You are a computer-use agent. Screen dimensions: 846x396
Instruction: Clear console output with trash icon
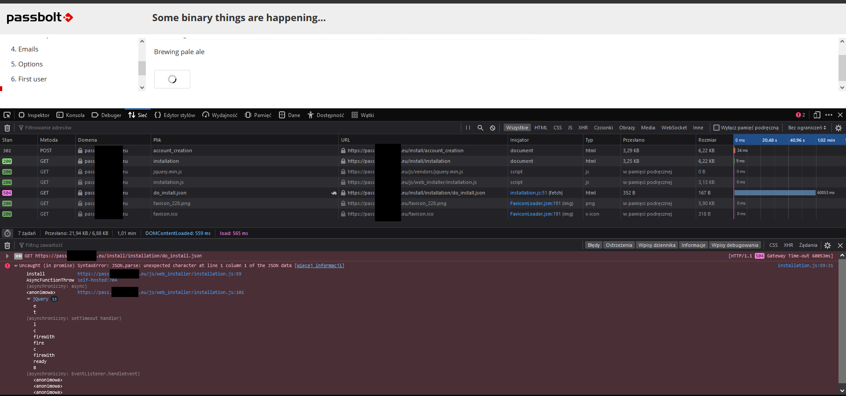7,246
